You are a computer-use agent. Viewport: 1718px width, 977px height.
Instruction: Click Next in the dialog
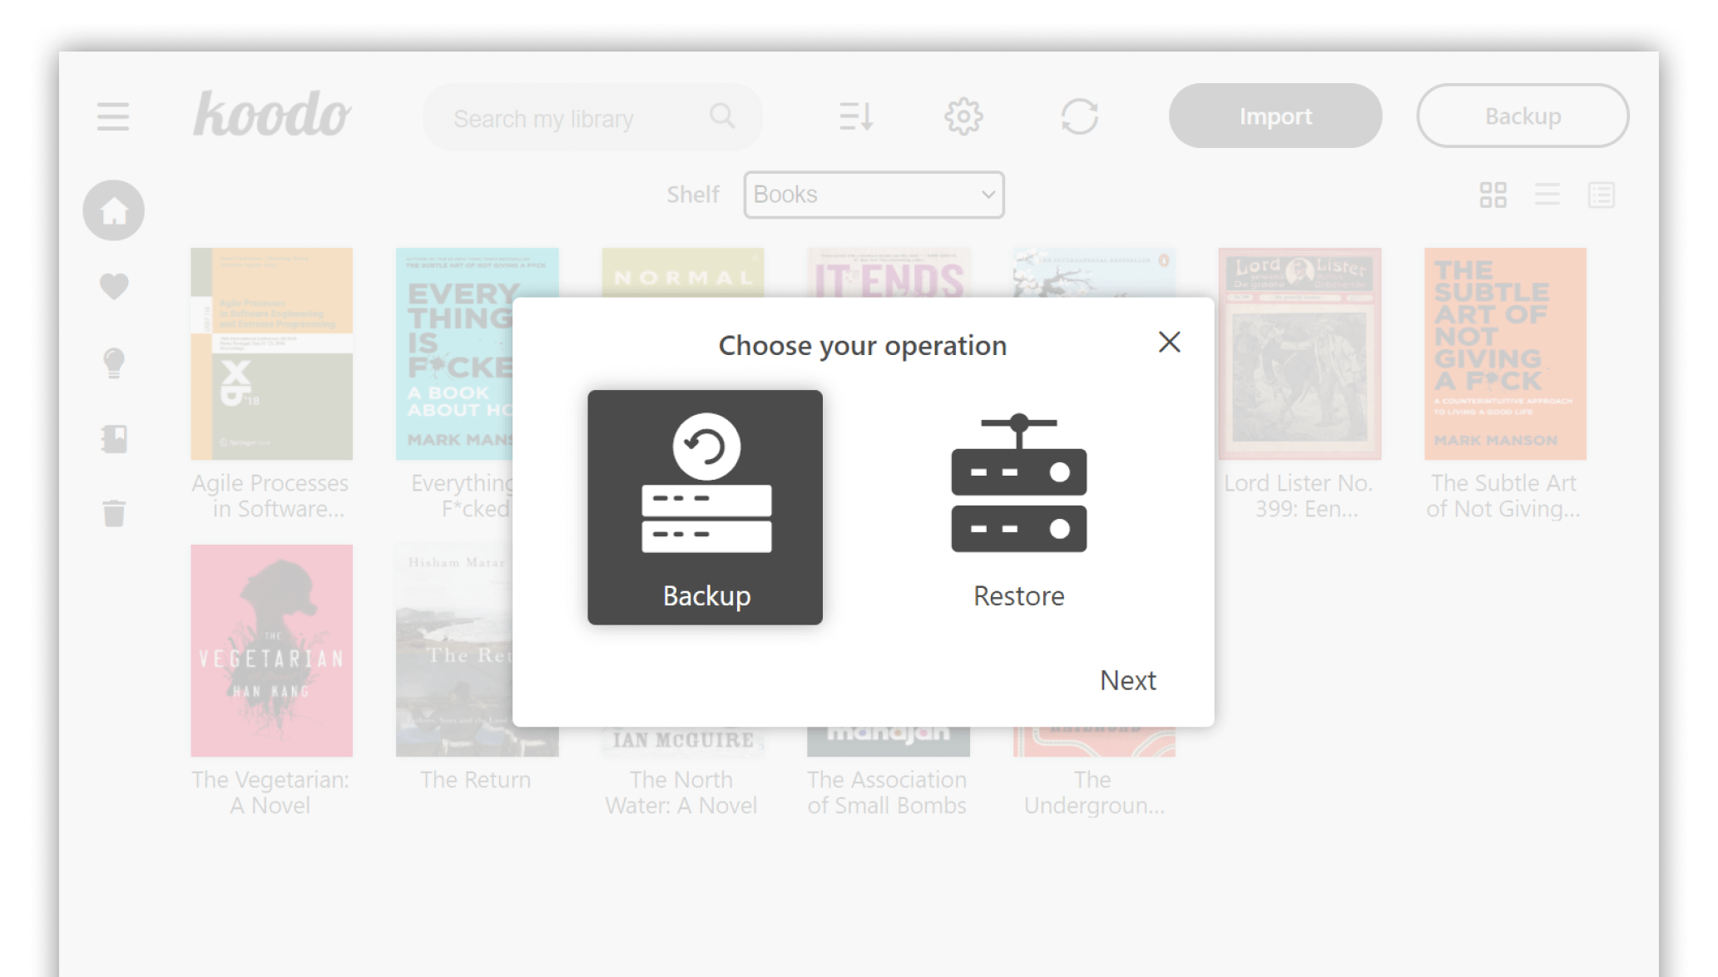pyautogui.click(x=1127, y=680)
